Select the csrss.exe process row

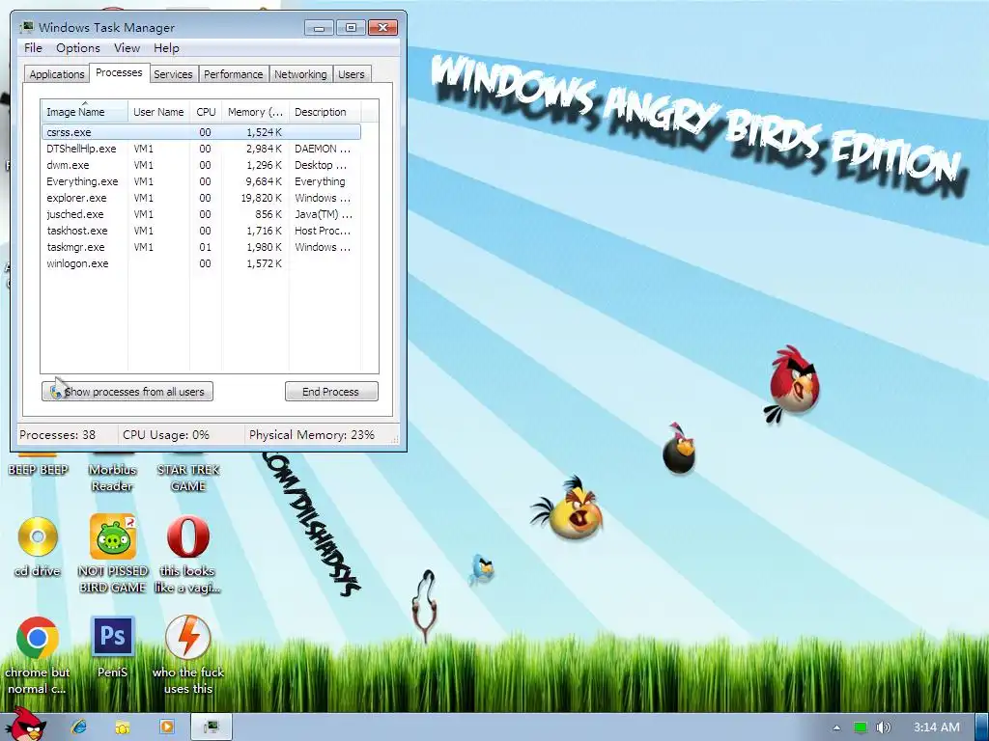pyautogui.click(x=201, y=132)
